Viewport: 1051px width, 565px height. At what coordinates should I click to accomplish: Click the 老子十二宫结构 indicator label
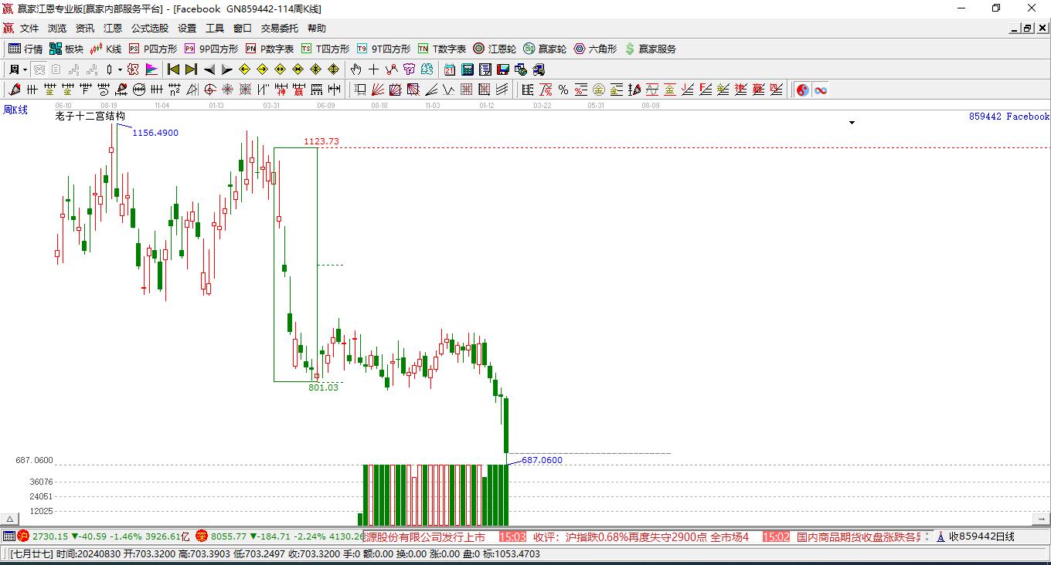coord(90,117)
